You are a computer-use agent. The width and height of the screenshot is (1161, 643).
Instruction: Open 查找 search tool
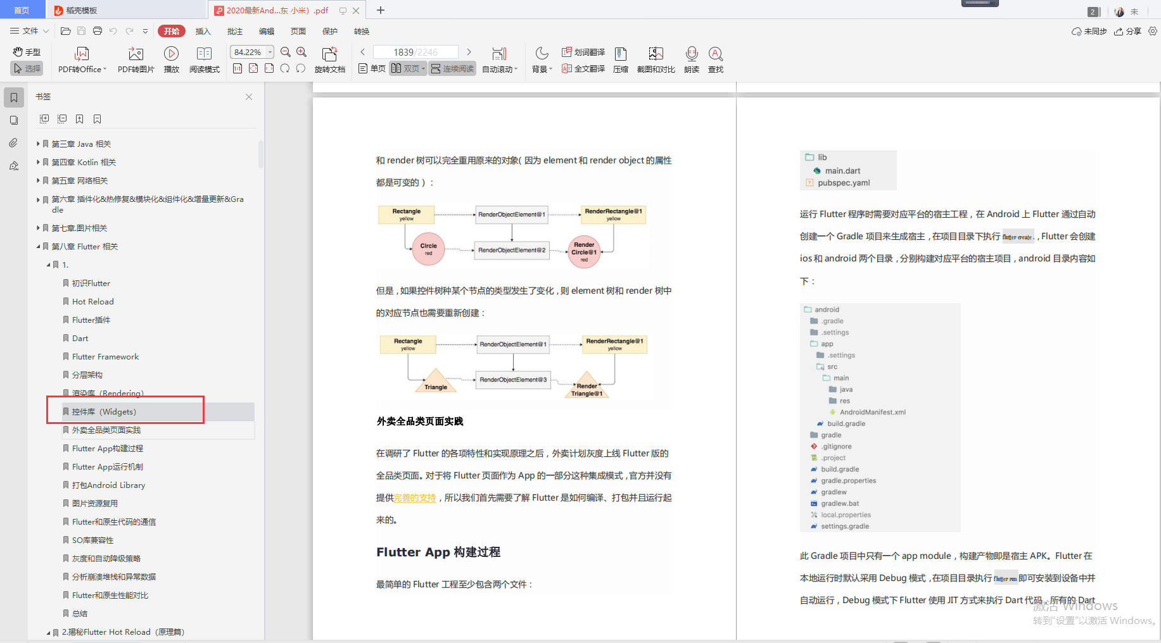click(716, 60)
